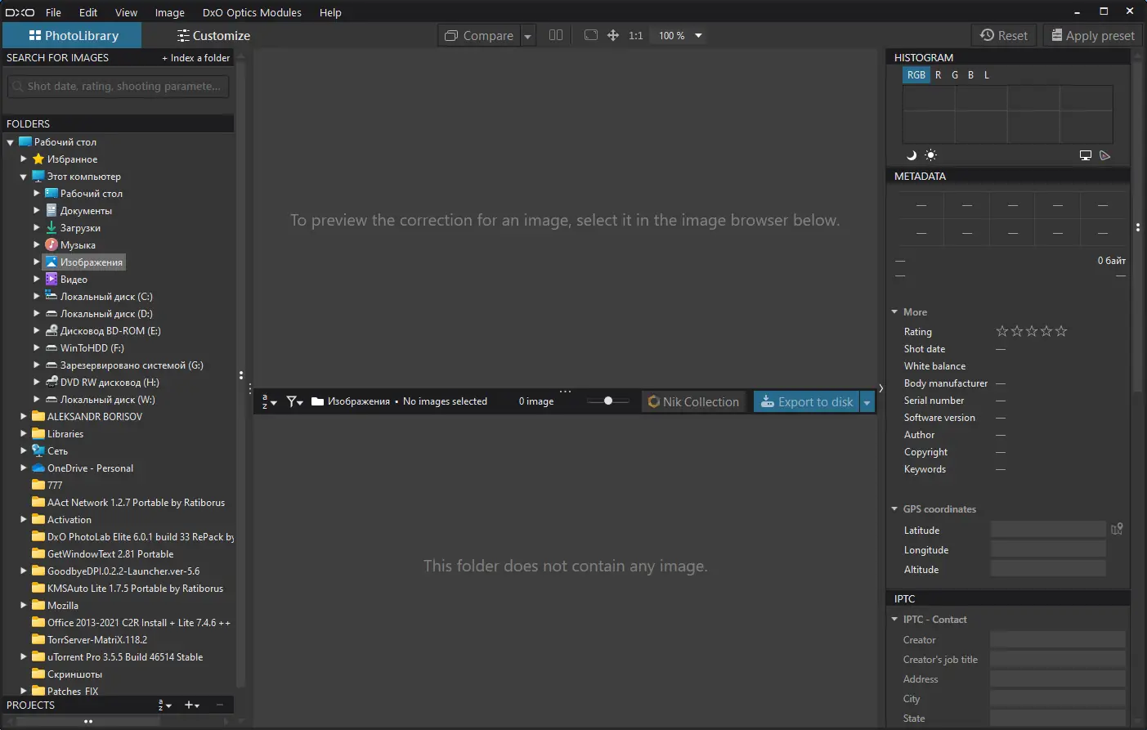Image resolution: width=1147 pixels, height=730 pixels.
Task: Click the Creator input field
Action: pyautogui.click(x=1058, y=639)
